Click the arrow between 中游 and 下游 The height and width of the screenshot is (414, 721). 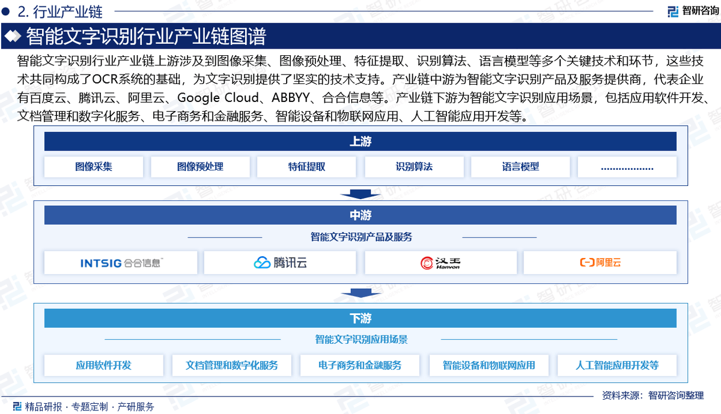(360, 293)
